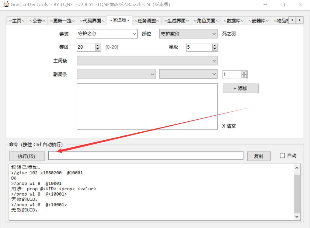The width and height of the screenshot is (310, 228).
Task: Switch to the ~任务调整~ tab
Action: tap(147, 21)
